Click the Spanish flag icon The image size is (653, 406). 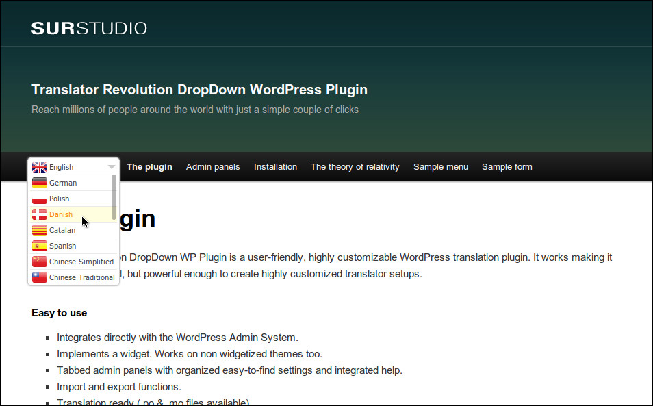tap(40, 246)
